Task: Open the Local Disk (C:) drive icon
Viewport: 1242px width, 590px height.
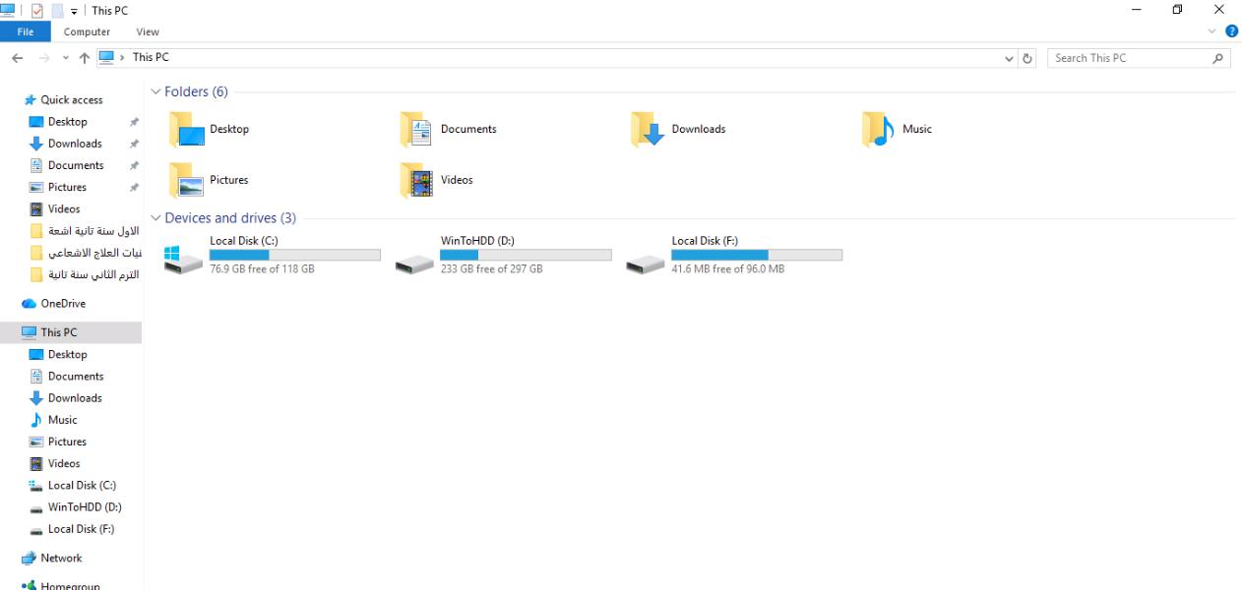Action: click(183, 260)
